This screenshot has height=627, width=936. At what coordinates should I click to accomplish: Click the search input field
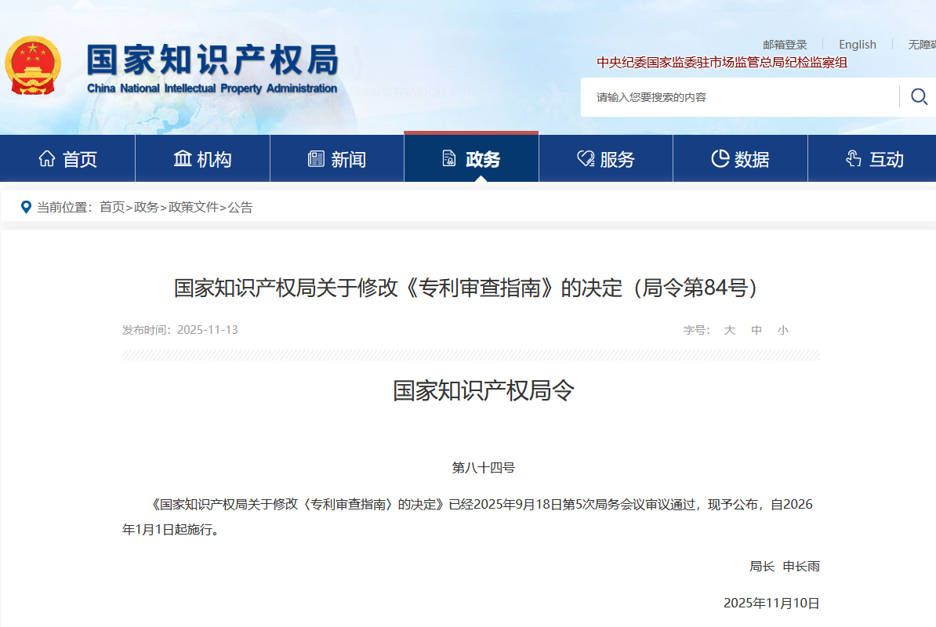click(x=737, y=97)
